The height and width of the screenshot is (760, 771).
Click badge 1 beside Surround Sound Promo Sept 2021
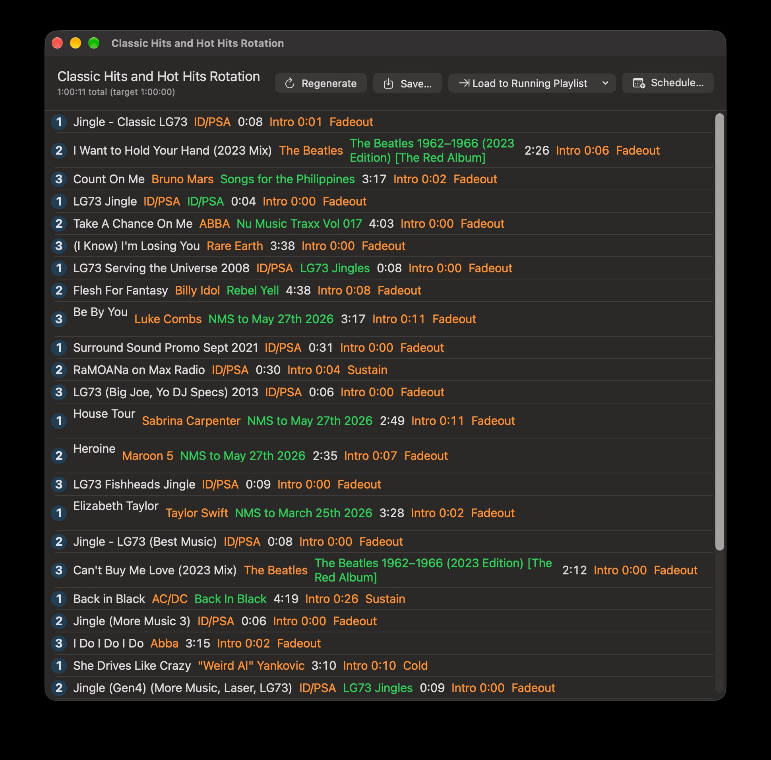tap(59, 348)
